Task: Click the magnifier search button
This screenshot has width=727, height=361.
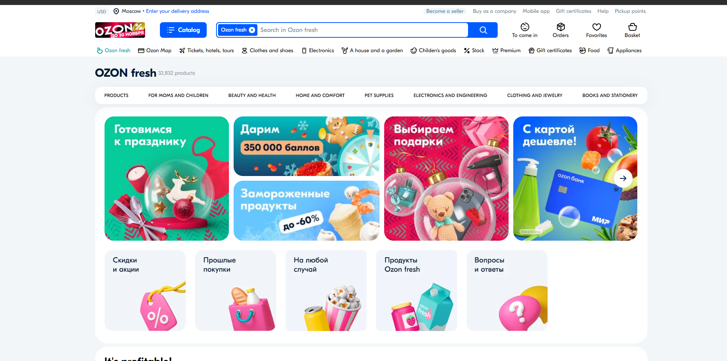Action: 483,30
